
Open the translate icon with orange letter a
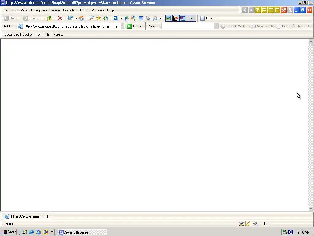pyautogui.click(x=134, y=18)
